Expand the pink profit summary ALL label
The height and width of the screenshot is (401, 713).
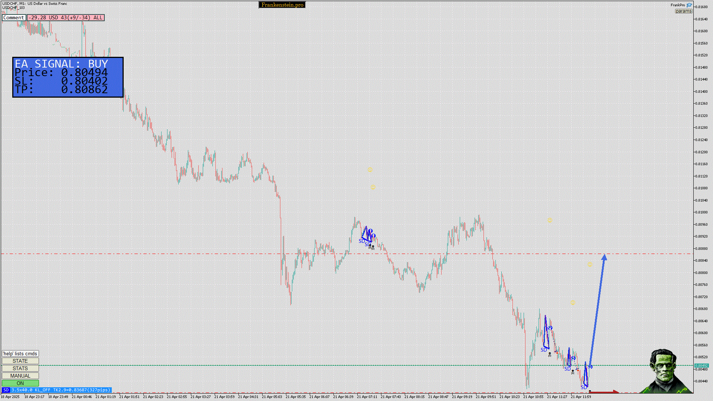66,17
